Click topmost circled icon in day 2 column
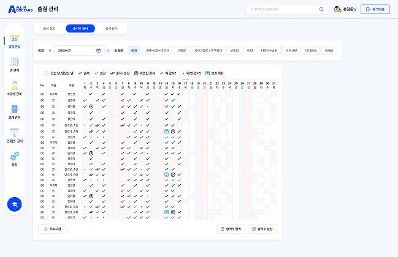This screenshot has width=398, height=257. [91, 106]
